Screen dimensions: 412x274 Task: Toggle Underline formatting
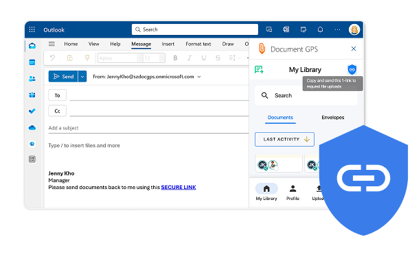click(204, 58)
